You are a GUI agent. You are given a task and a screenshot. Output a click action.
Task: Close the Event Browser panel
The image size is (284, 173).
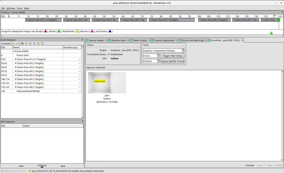[x=83, y=40]
